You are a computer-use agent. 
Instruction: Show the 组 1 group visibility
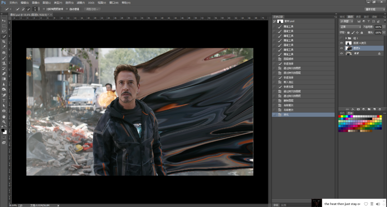[341, 38]
